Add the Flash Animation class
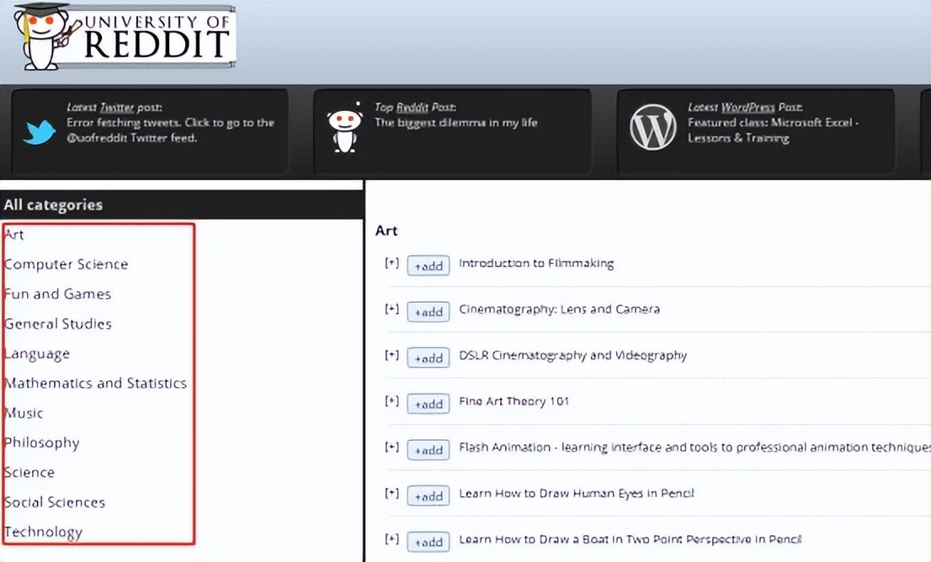The image size is (931, 562). (x=428, y=450)
